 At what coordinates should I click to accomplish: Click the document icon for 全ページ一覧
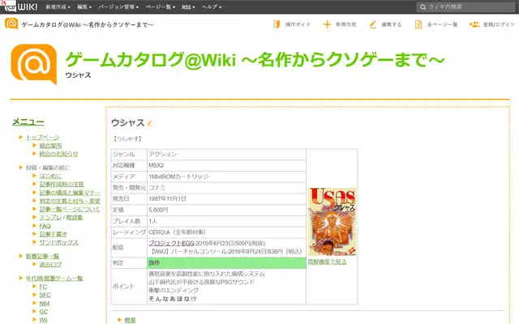coord(418,24)
